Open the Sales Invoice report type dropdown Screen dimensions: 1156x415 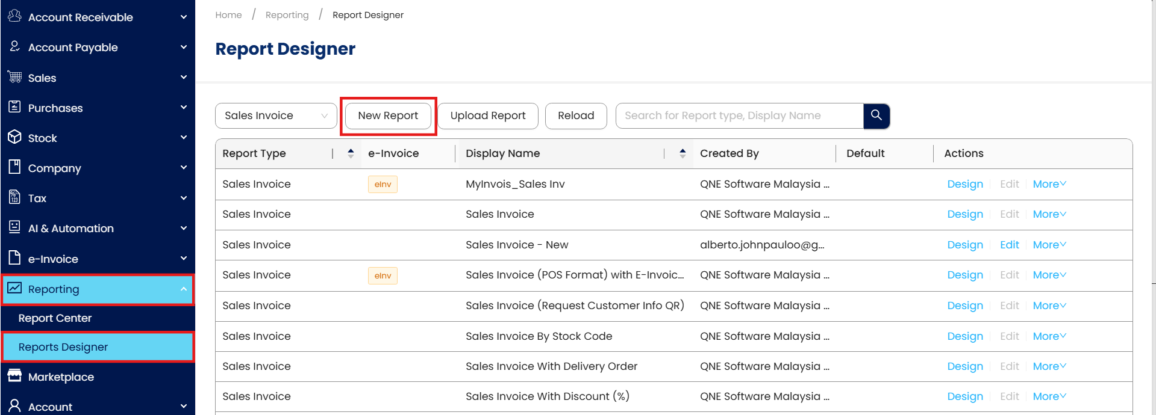point(276,115)
